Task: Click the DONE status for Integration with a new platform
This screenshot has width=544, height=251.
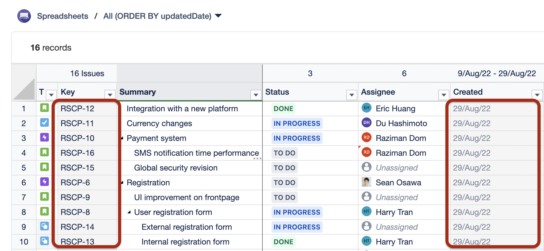Action: (283, 109)
